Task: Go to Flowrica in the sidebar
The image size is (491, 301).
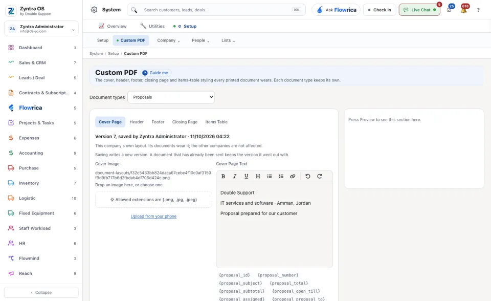Action: coord(41,108)
